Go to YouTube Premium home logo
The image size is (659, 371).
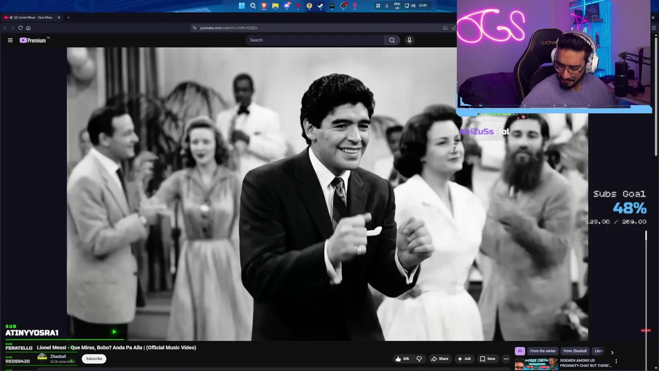point(33,40)
